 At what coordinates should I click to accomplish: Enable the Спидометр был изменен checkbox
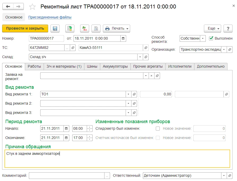(x=158, y=129)
